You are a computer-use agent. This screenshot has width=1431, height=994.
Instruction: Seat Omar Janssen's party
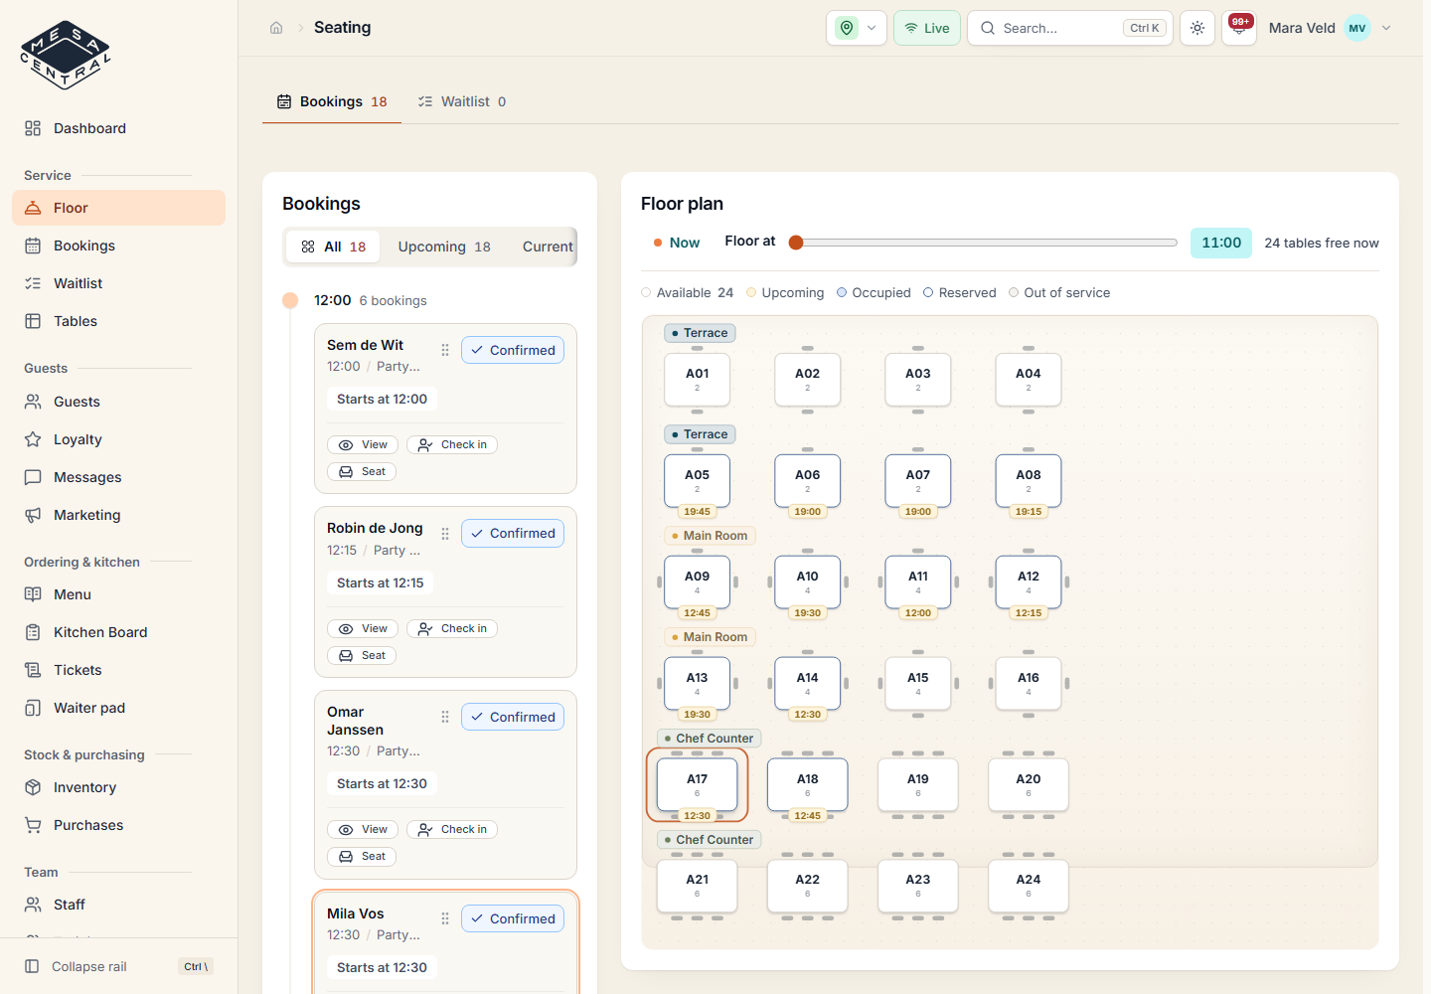click(x=362, y=856)
